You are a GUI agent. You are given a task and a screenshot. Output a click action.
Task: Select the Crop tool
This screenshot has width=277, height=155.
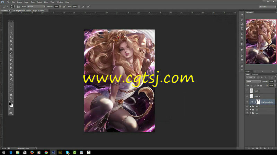pos(11,41)
